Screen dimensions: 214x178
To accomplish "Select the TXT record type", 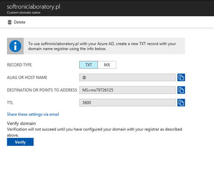I will (89, 65).
